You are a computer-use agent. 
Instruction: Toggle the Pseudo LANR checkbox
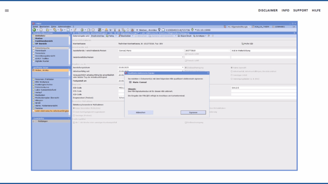pyautogui.click(x=186, y=54)
